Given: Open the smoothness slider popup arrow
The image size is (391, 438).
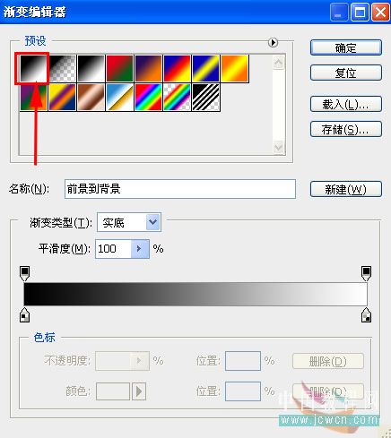Looking at the screenshot, I should (140, 249).
